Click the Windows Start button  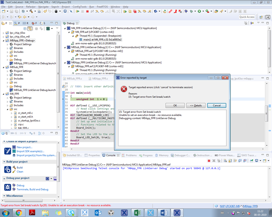[x=6, y=212]
